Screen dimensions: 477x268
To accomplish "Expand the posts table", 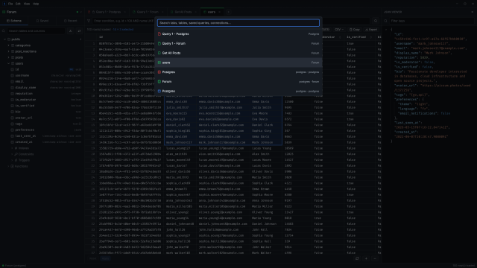I will click(x=8, y=57).
